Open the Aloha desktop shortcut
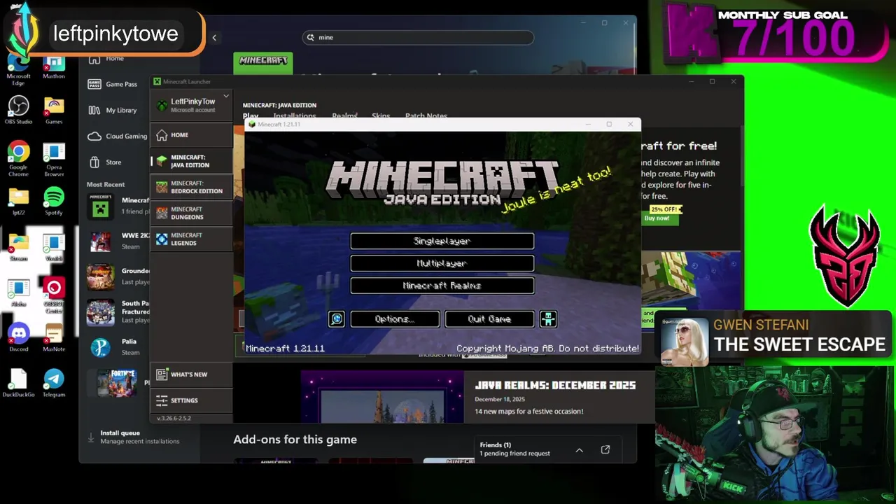This screenshot has height=504, width=896. tap(18, 292)
